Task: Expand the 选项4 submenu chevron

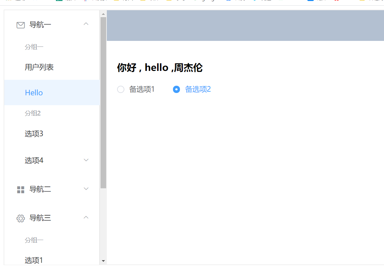Action: coord(86,160)
